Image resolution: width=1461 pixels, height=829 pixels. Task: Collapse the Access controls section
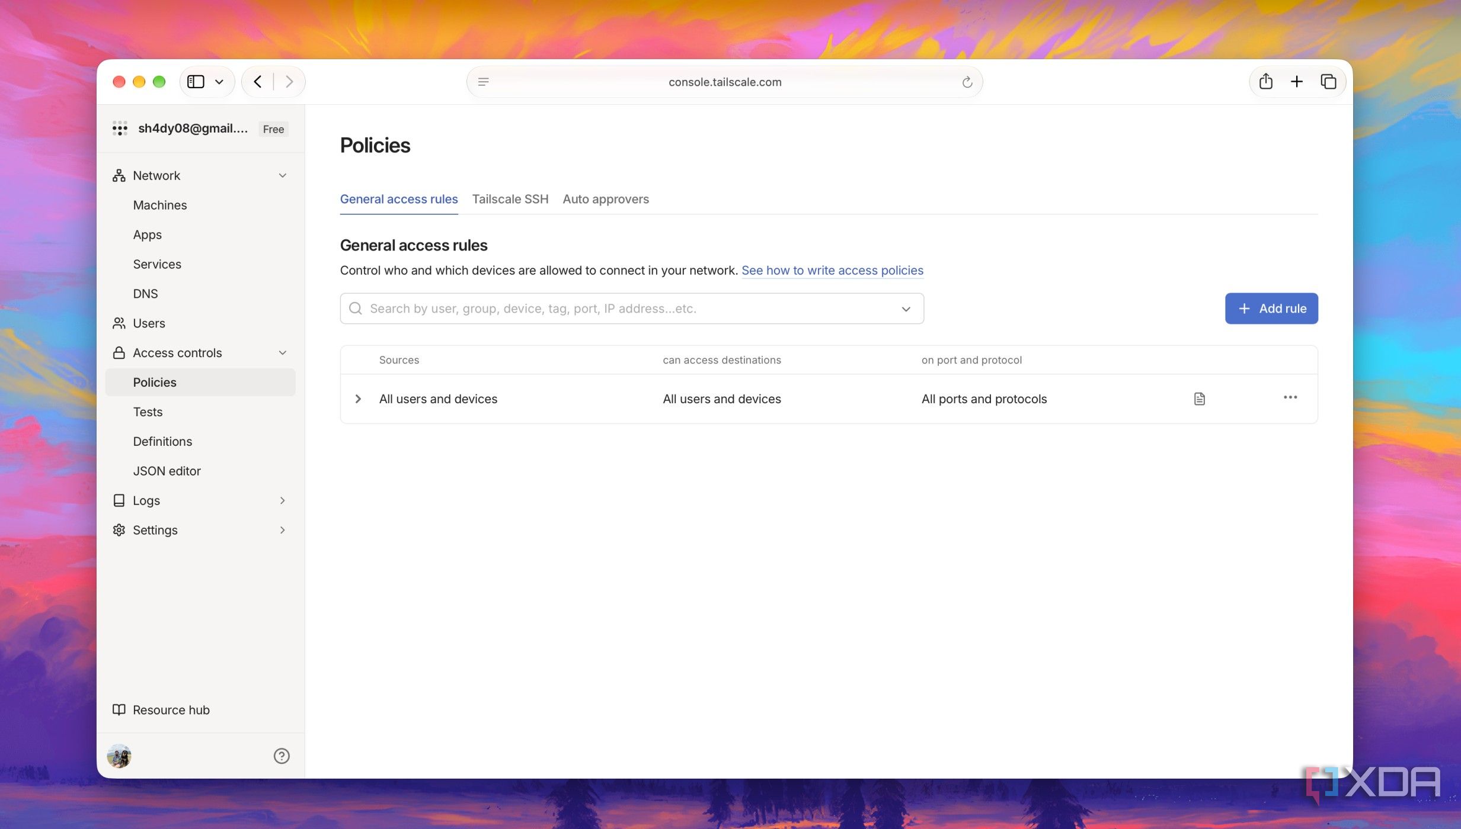click(x=282, y=352)
